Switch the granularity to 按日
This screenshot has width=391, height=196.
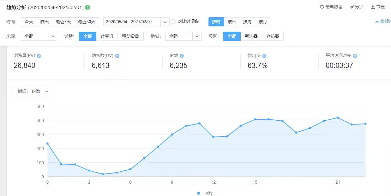coord(231,22)
